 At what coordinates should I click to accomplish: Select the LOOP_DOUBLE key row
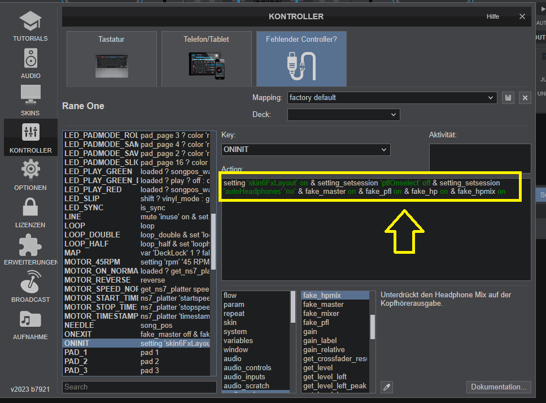[137, 235]
